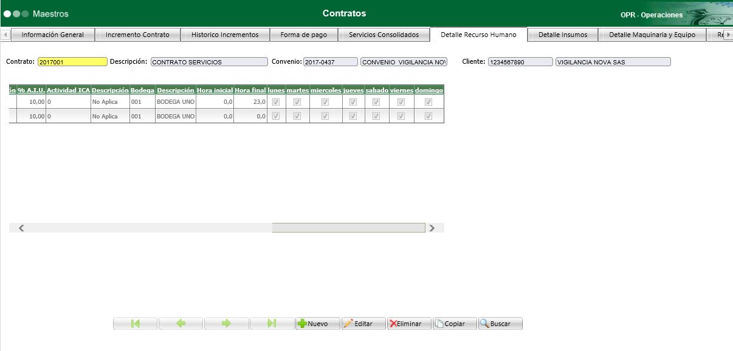The height and width of the screenshot is (351, 733).
Task: Click OPR - Operaciones module label
Action: pos(652,15)
